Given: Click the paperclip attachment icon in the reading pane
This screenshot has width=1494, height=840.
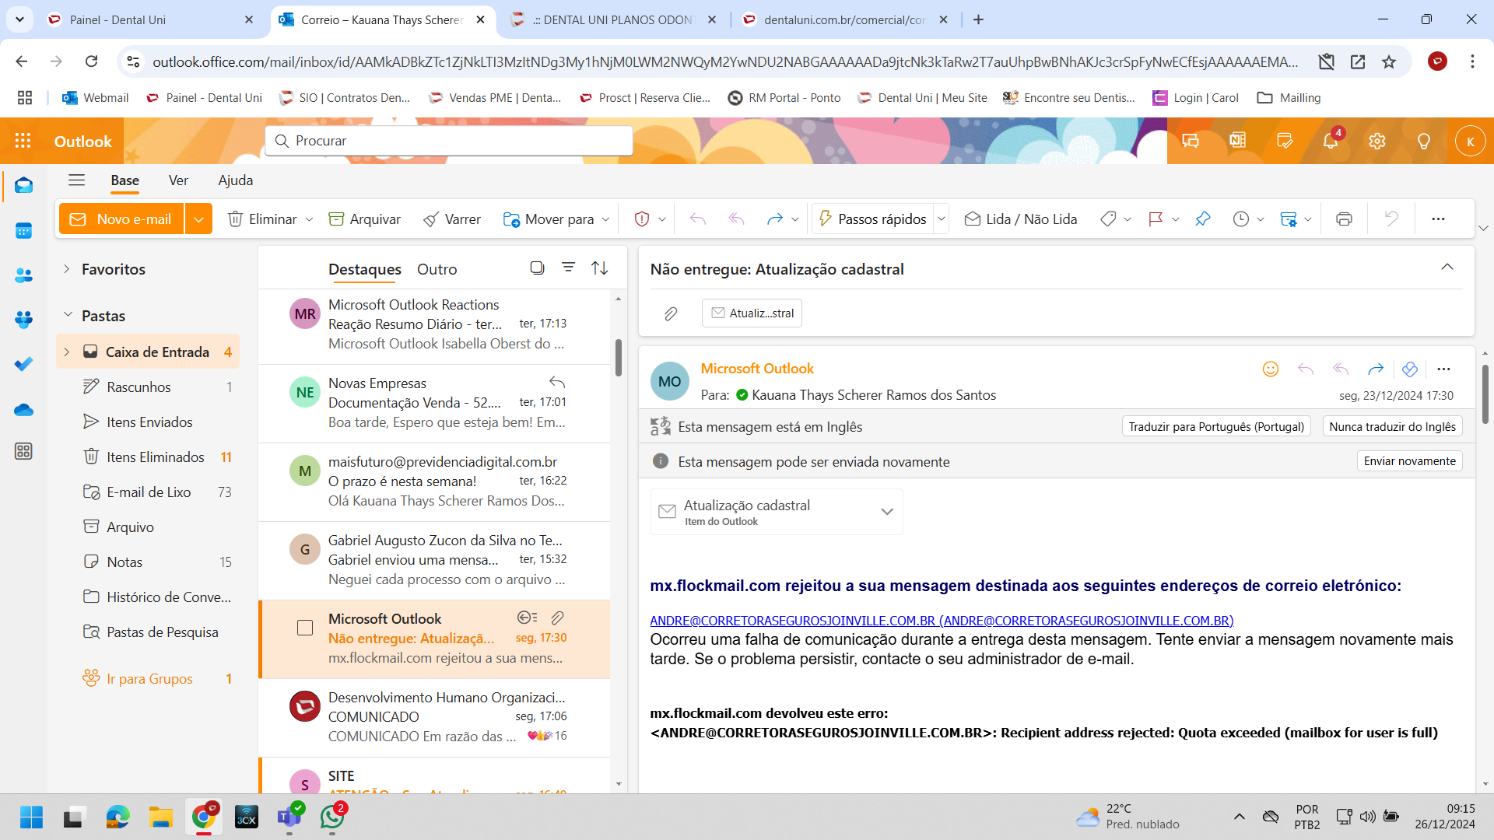Looking at the screenshot, I should 671,313.
